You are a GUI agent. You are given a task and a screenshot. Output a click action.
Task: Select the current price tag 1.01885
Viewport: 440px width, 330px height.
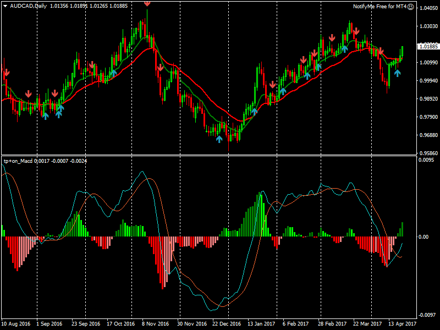tap(428, 46)
